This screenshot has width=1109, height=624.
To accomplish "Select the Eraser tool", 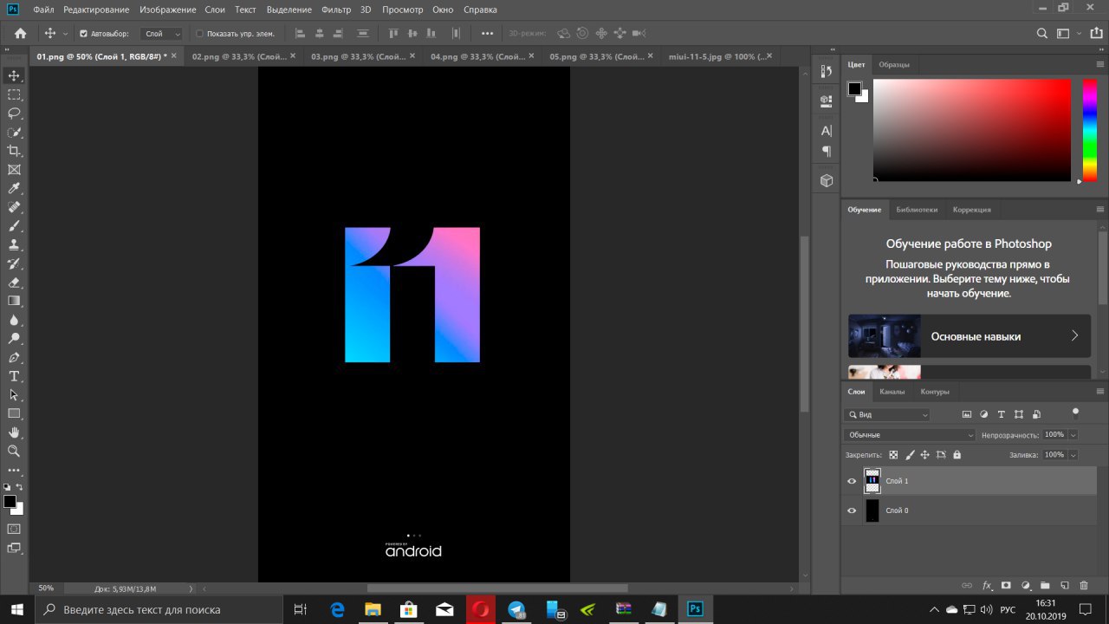I will point(14,283).
